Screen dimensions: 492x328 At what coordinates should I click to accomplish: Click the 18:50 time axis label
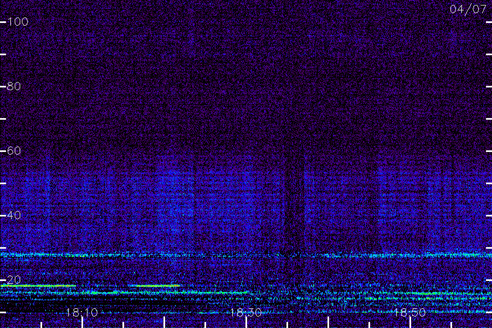coord(410,312)
